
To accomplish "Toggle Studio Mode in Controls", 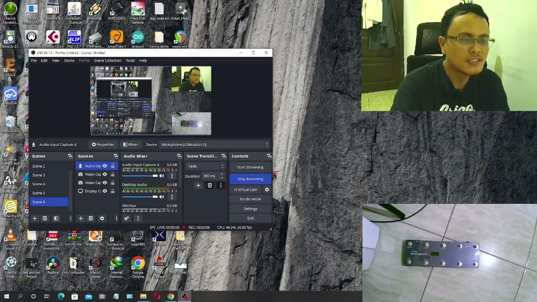I will [x=250, y=199].
